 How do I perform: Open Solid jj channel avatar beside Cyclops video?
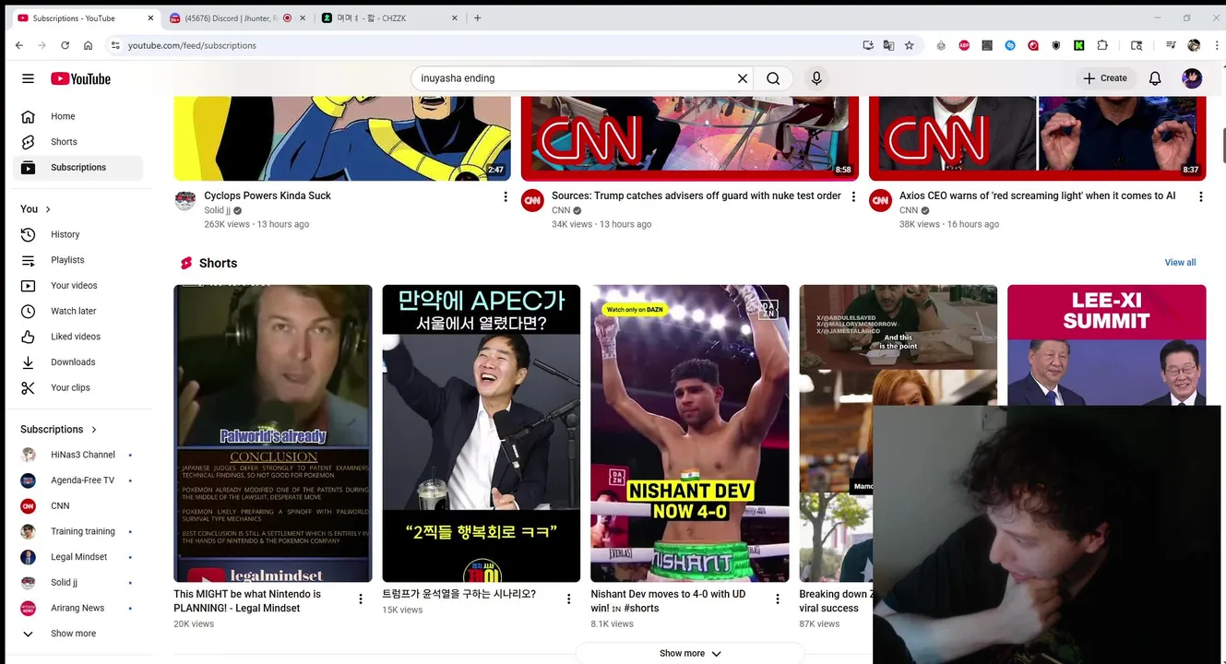(x=185, y=201)
